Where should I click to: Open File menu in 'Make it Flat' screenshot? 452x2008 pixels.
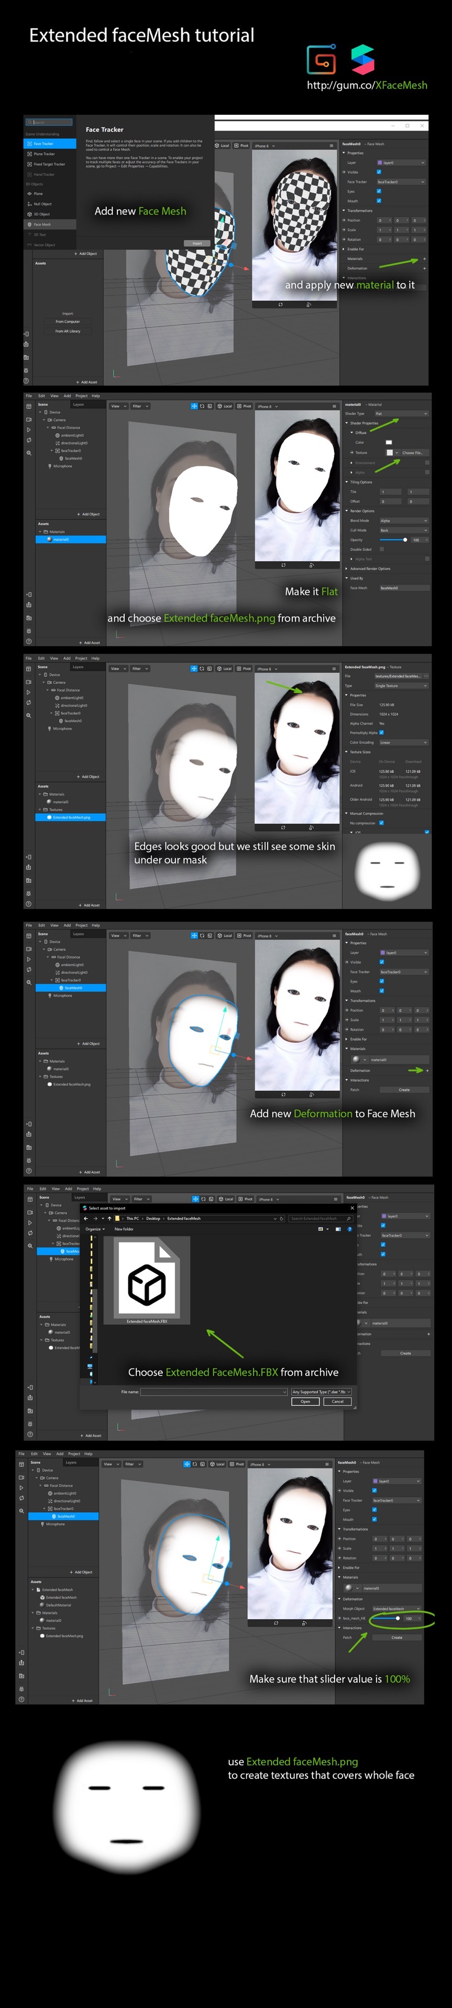pos(29,396)
